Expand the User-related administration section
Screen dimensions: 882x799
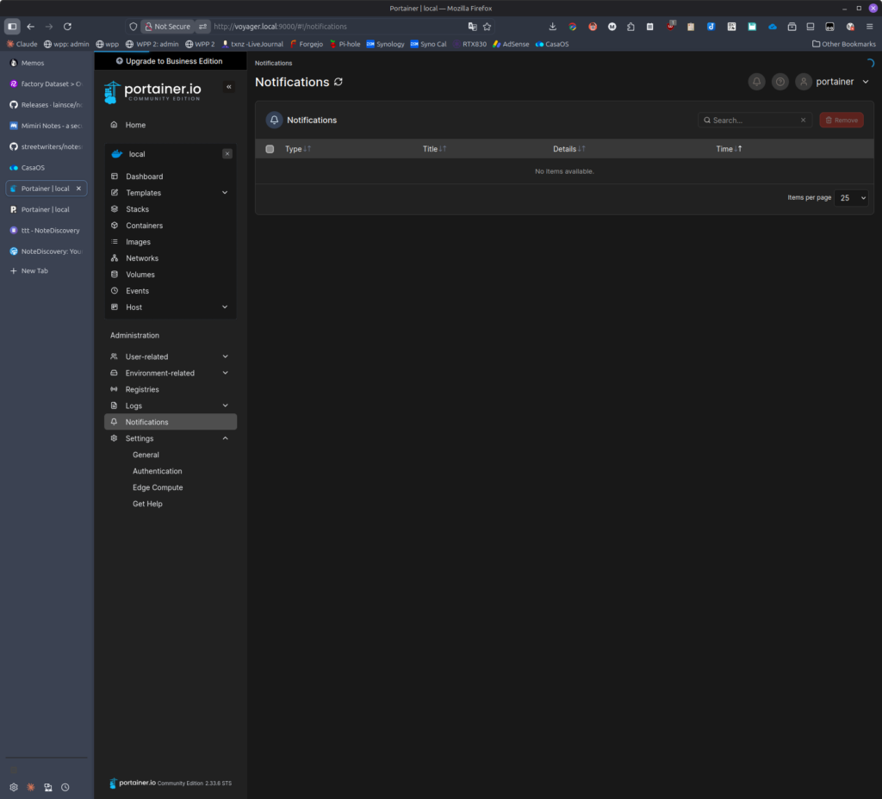(x=224, y=356)
